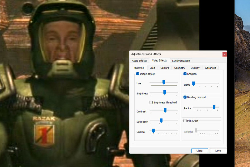Switch to the Geometry tab
This screenshot has width=250, height=167.
180,68
